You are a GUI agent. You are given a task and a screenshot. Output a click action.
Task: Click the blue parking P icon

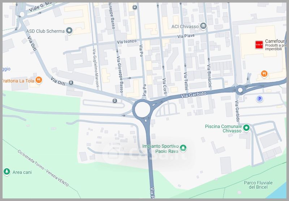(259, 99)
